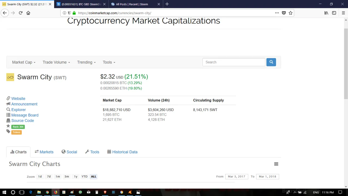
Task: Open the Announcement link
Action: [24, 104]
